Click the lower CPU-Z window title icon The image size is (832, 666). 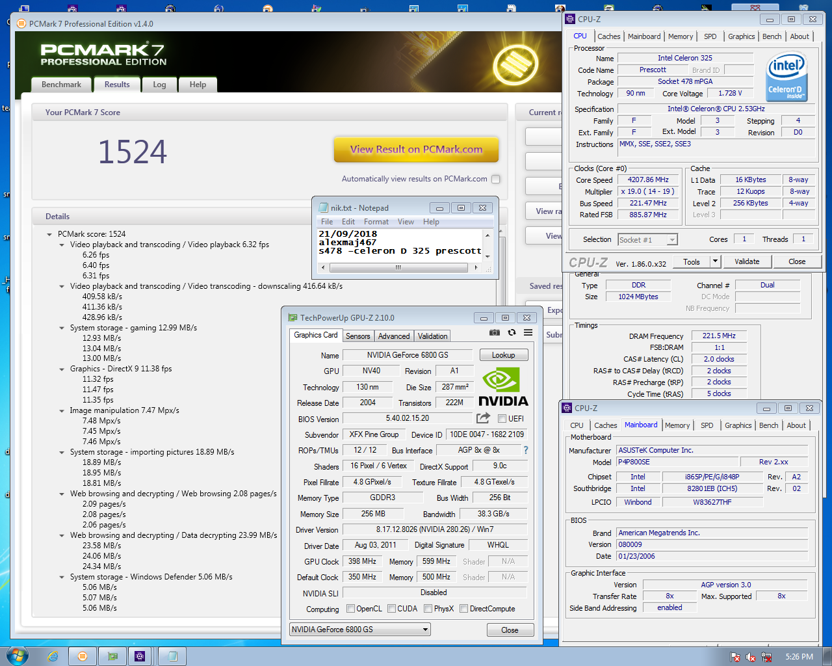click(567, 408)
